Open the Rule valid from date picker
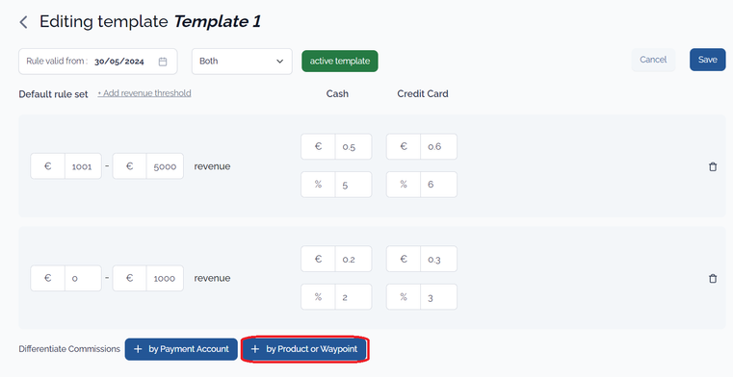The height and width of the screenshot is (377, 733). click(x=97, y=62)
